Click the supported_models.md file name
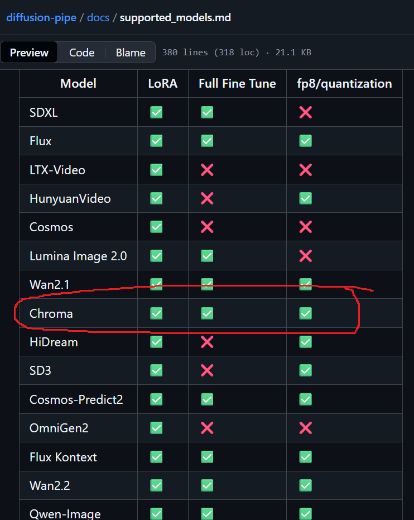This screenshot has height=520, width=414. 175,17
